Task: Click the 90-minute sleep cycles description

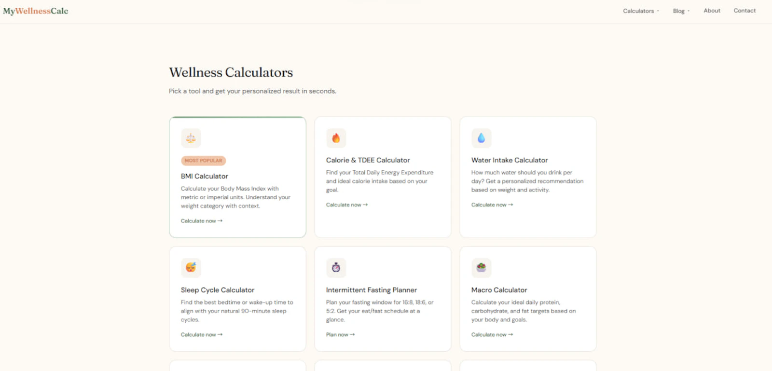Action: pyautogui.click(x=237, y=311)
